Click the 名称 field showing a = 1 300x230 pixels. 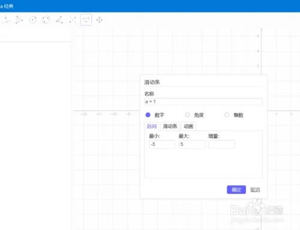203,101
